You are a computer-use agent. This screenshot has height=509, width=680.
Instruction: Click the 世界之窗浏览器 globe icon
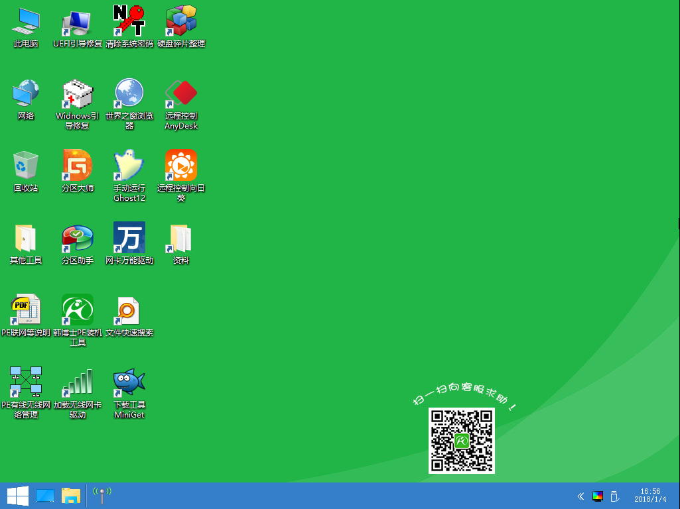[129, 94]
